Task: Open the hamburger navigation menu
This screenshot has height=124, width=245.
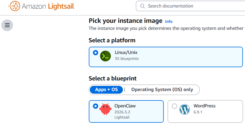Action: (7, 25)
